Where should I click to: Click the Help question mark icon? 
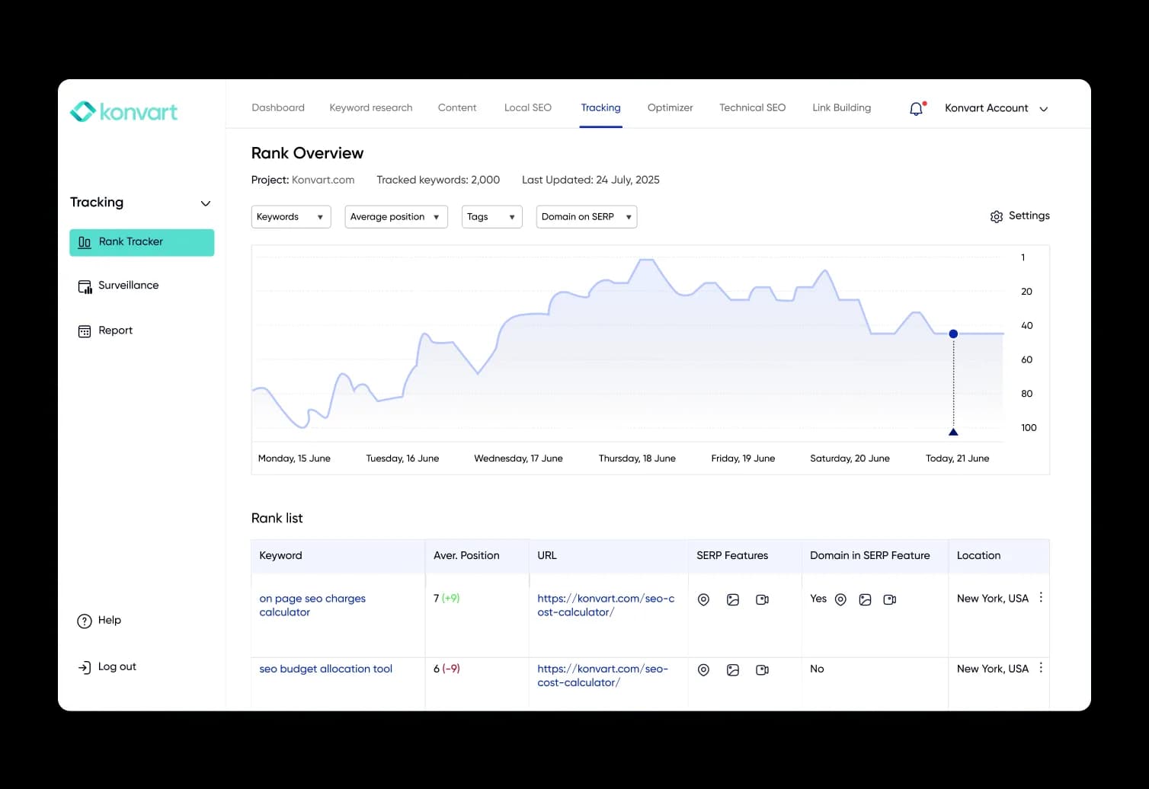click(85, 621)
